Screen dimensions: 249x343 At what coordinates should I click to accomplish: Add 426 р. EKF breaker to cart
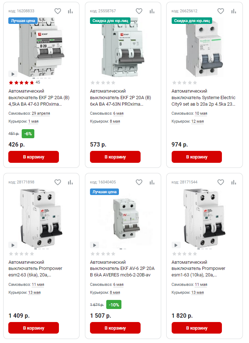(x=34, y=157)
